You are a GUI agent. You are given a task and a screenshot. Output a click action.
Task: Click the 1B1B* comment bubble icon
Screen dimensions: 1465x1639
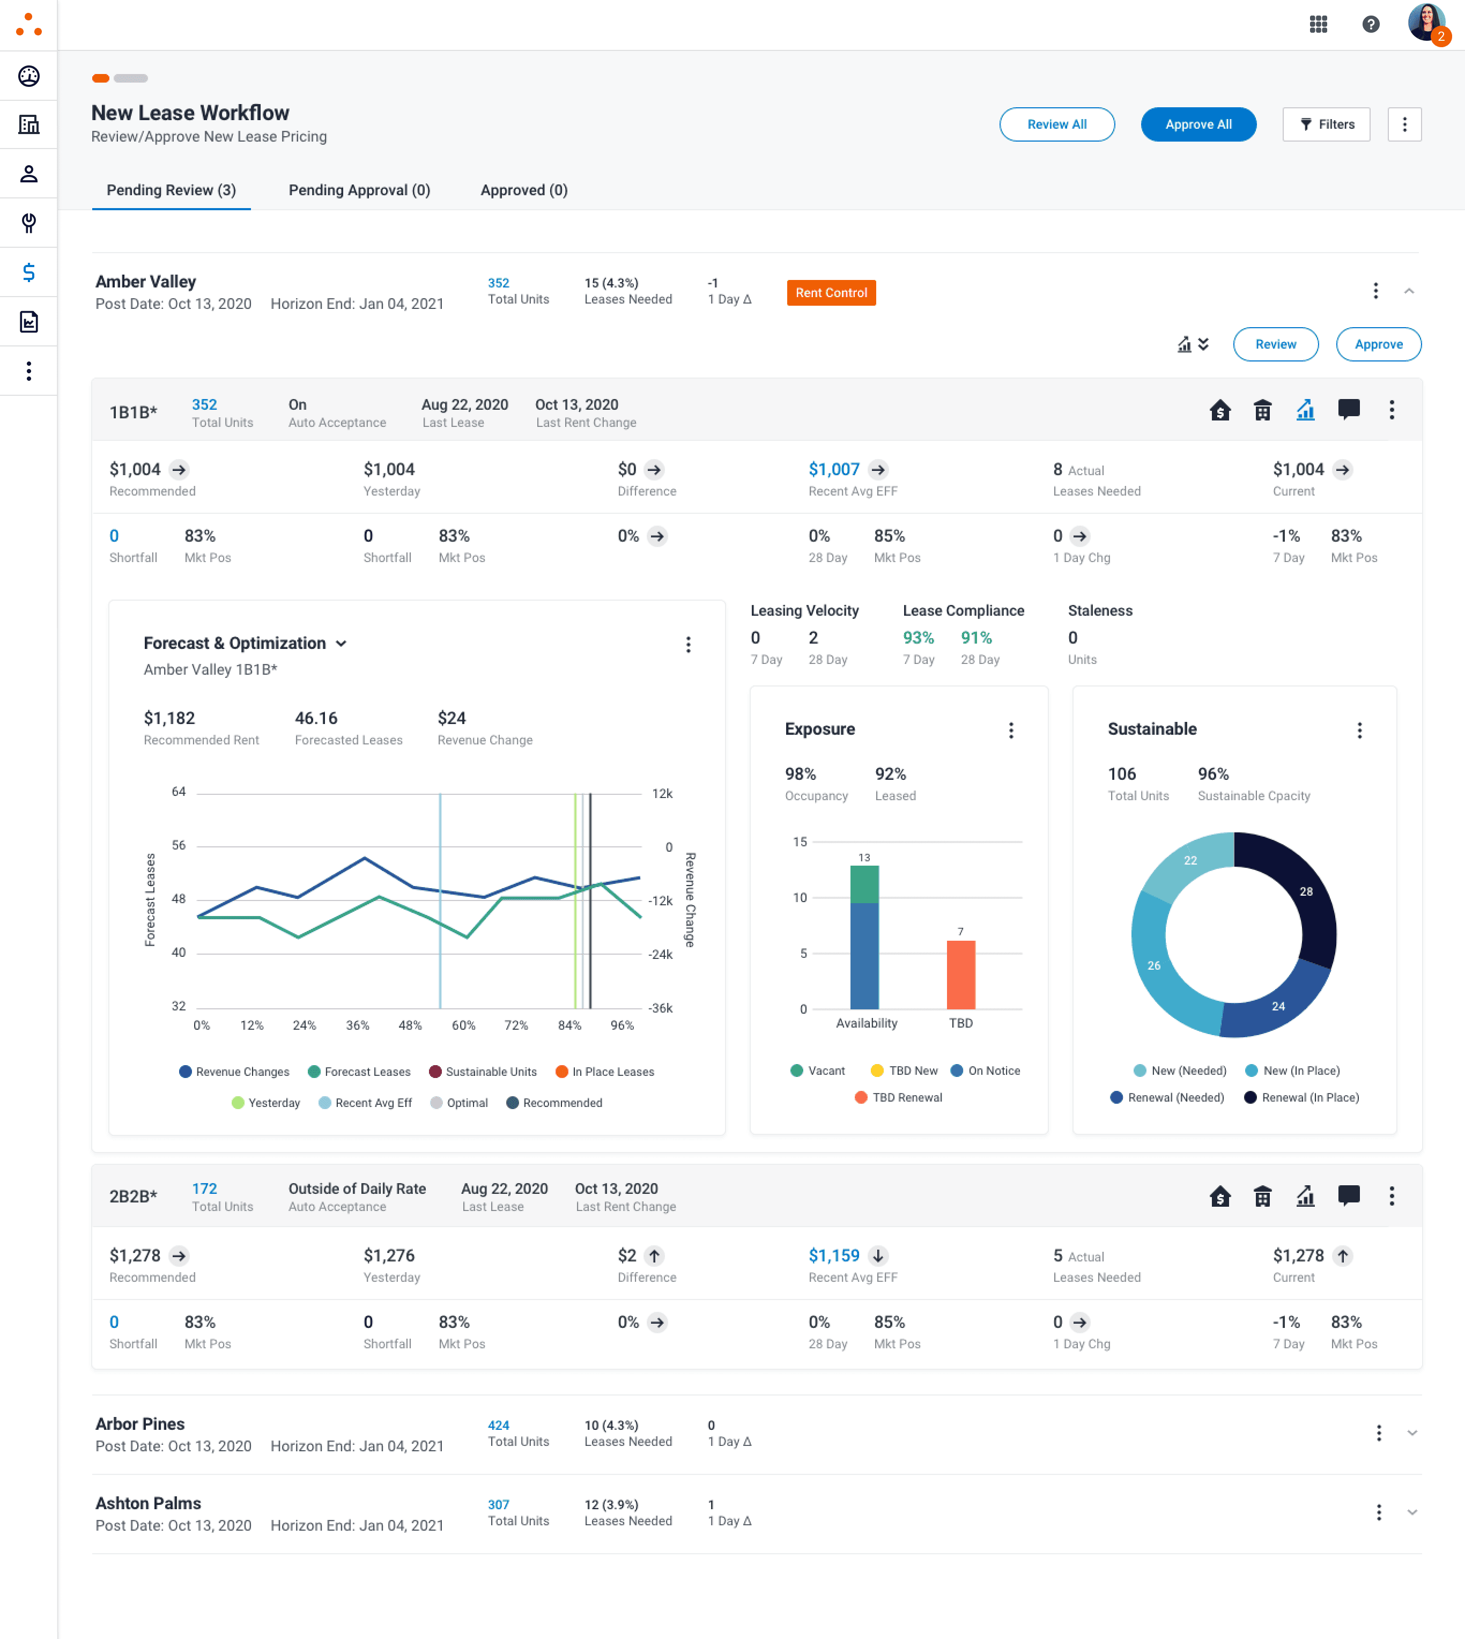pyautogui.click(x=1348, y=410)
